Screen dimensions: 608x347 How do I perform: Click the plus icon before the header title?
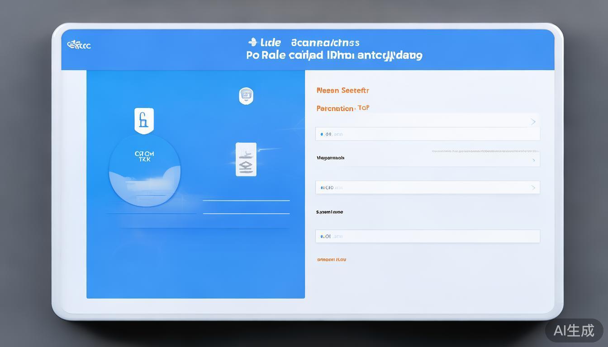252,42
